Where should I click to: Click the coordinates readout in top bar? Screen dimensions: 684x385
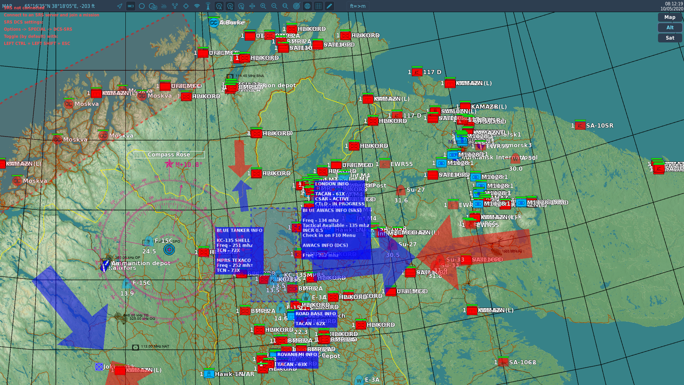tap(59, 6)
